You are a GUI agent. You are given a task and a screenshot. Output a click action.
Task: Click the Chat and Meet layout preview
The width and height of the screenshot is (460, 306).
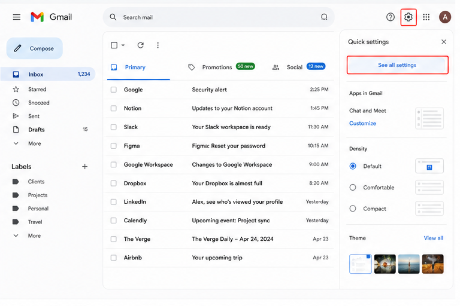pyautogui.click(x=429, y=118)
